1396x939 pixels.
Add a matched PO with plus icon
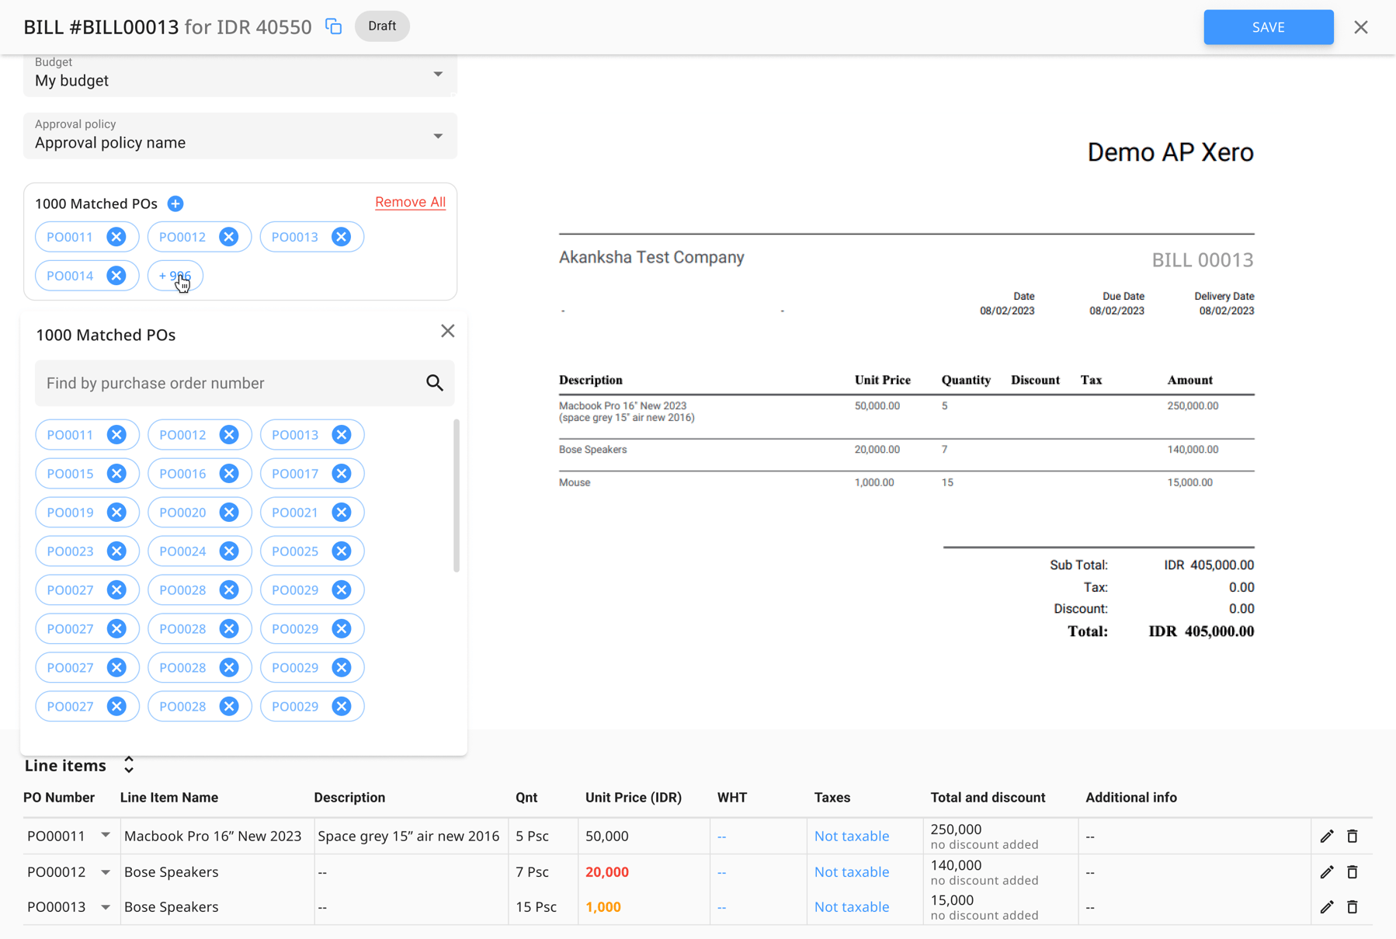pyautogui.click(x=175, y=203)
